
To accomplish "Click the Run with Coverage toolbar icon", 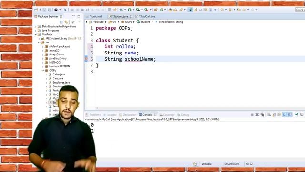I will tap(138, 10).
